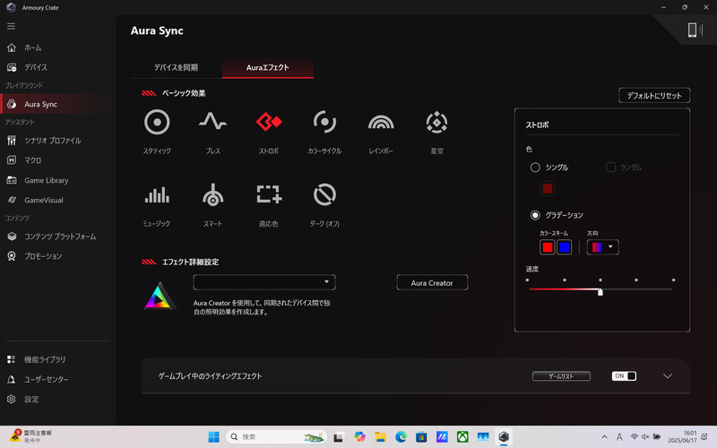717x448 pixels.
Task: Open network and volume quick settings
Action: click(x=644, y=437)
